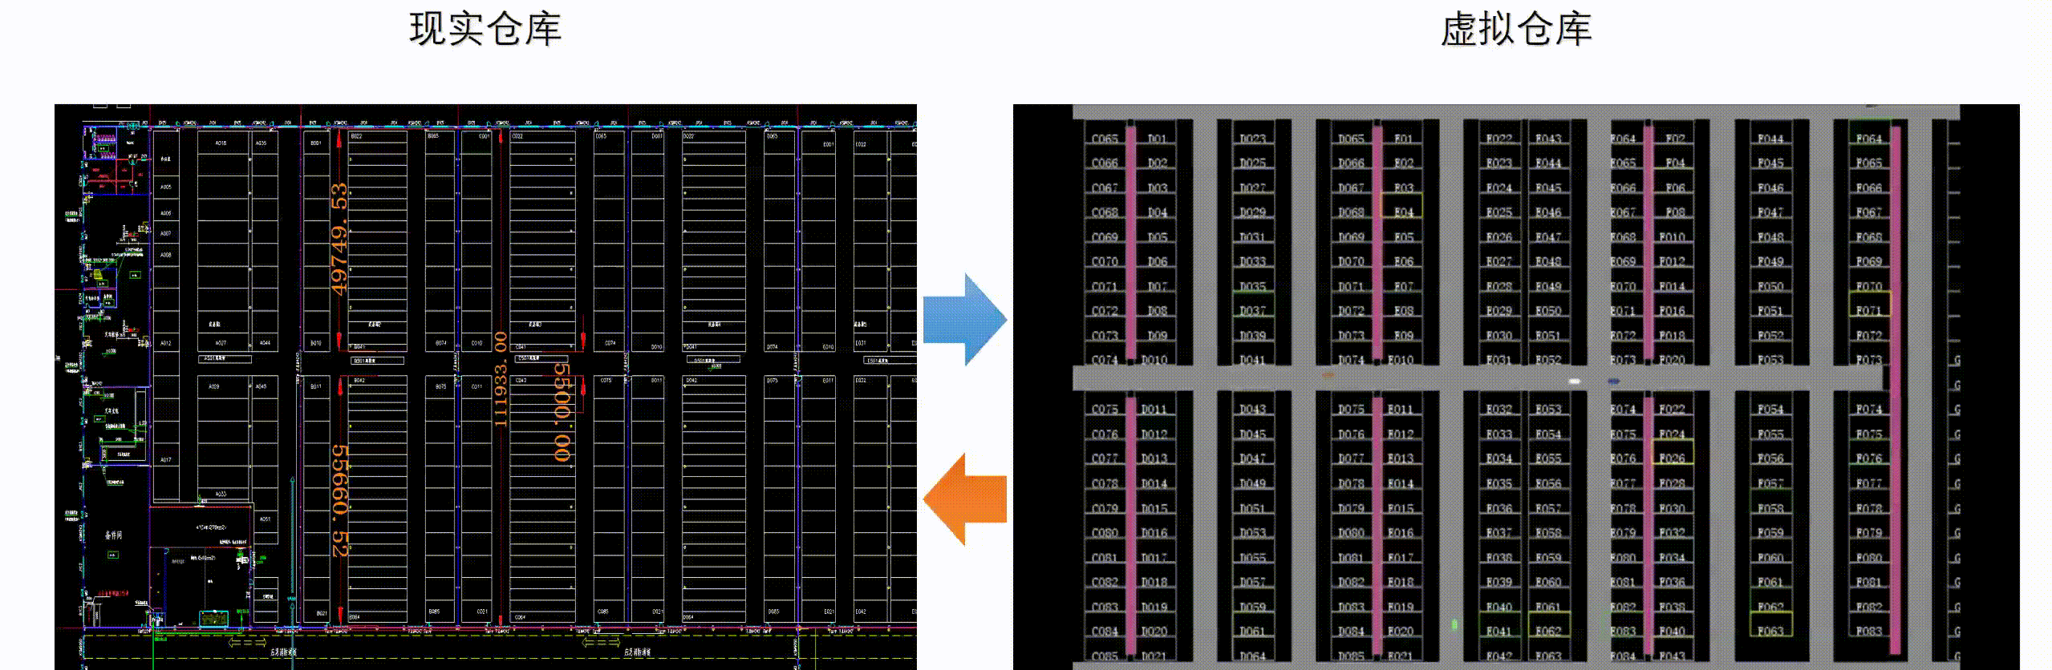Click the small green marker in the virtual aisle
This screenshot has height=670, width=2052.
1454,624
